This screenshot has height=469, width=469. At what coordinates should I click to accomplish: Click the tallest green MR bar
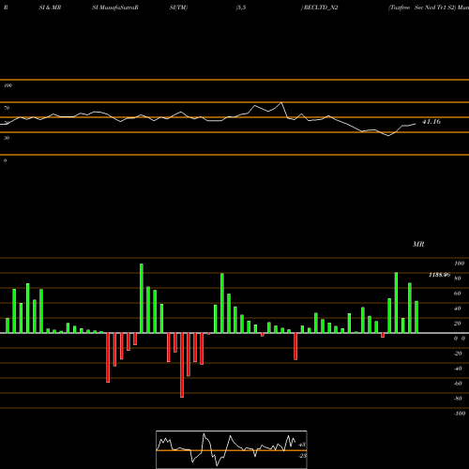(x=142, y=298)
